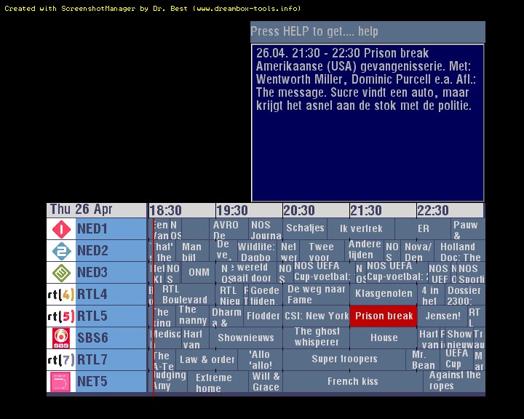Select Law & order on RTL7
This screenshot has width=524, height=419.
207,360
